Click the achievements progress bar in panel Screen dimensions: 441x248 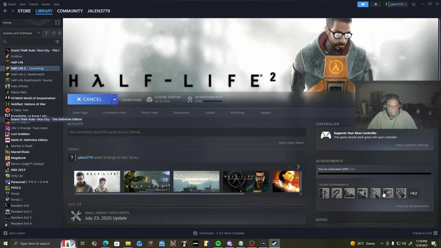tap(375, 174)
